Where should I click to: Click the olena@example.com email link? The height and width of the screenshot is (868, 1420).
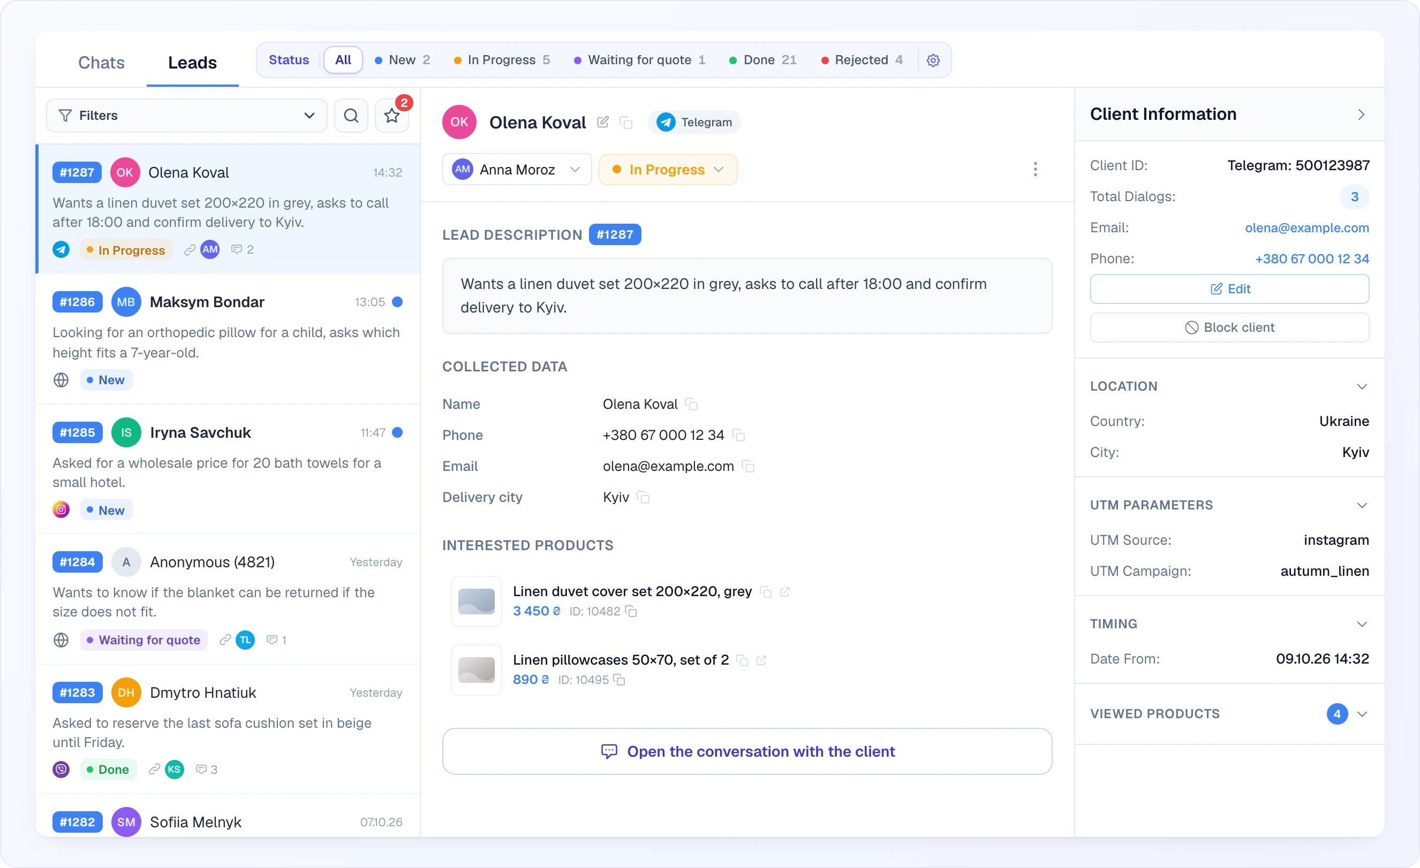[x=1306, y=227]
